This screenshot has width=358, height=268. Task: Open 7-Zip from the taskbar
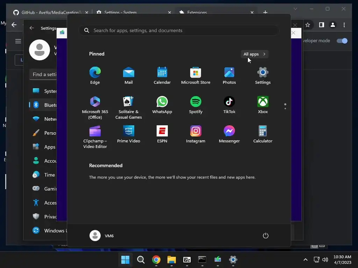(187, 260)
